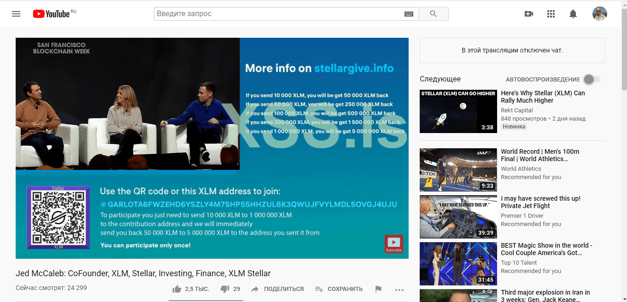
Task: Open the 100m final race thumbnail
Action: [x=458, y=169]
